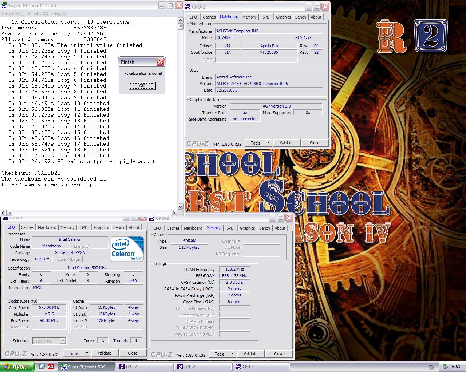
Task: Open the Calculate(C) menu in Super PI
Action: 13,13
